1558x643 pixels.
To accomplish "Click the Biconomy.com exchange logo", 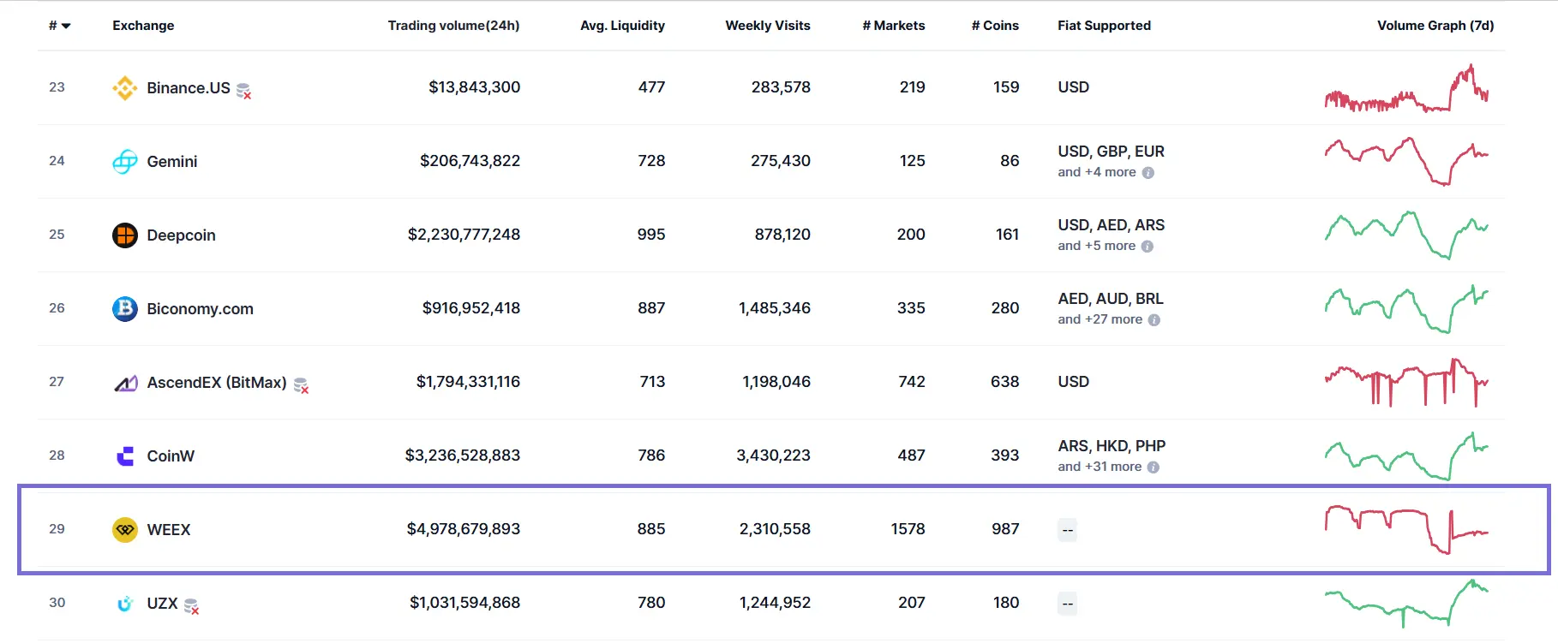I will click(125, 309).
